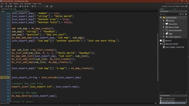189x106 pixels.
Task: Click the Asset Browser expand-all icon
Action: coord(180,14)
